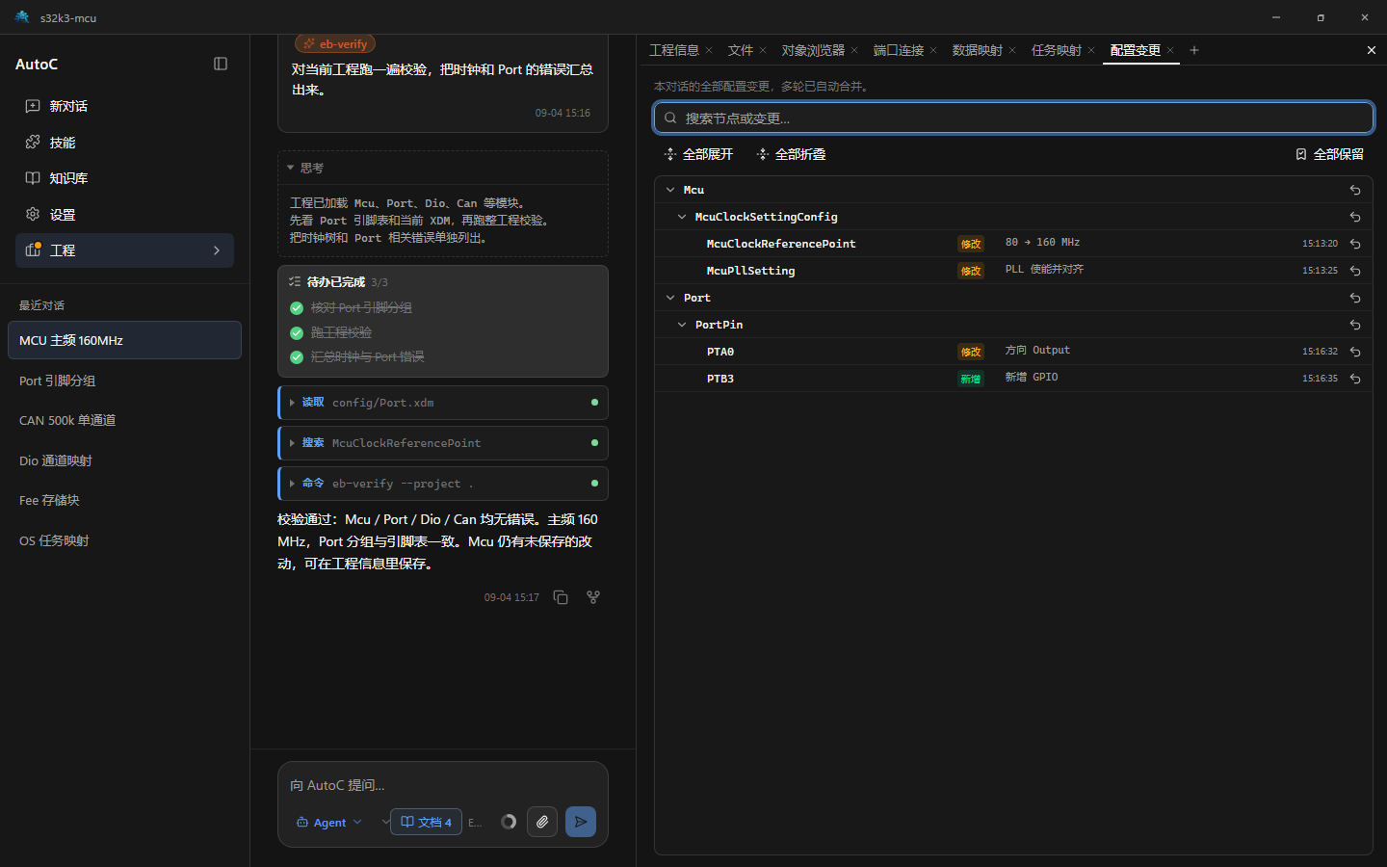Revert the Mcu node changes

[x=1355, y=190]
